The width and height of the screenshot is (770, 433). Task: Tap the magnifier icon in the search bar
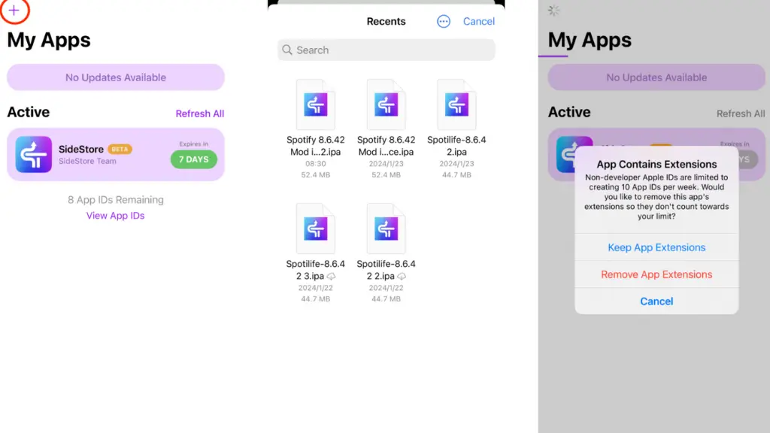[287, 50]
